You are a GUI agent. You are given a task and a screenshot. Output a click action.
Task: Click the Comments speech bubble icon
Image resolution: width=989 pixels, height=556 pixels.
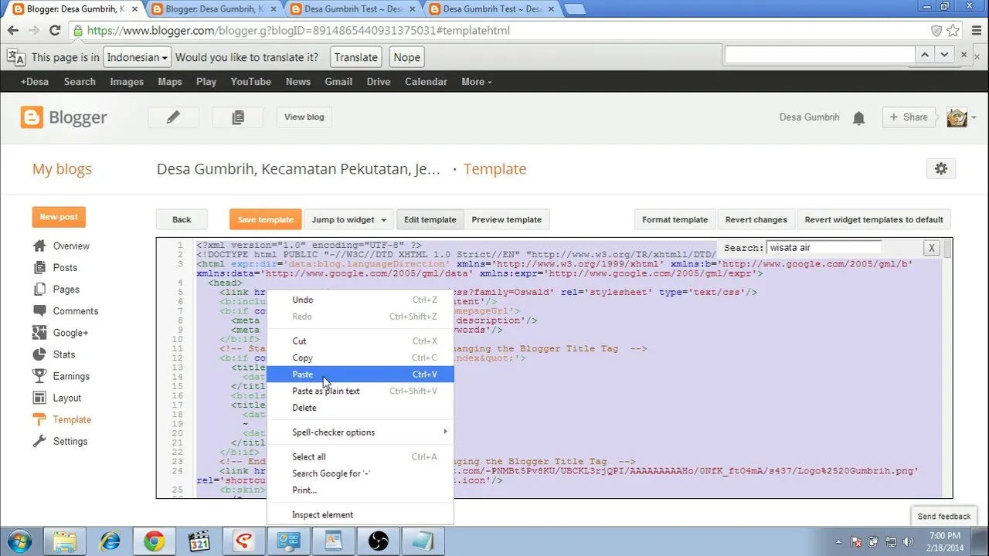(x=39, y=310)
